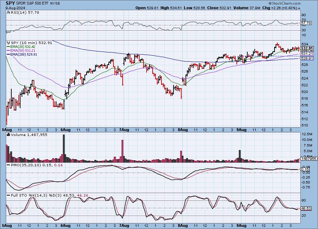Click the black line marker beside PMO(35,20,10)

coord(8,165)
